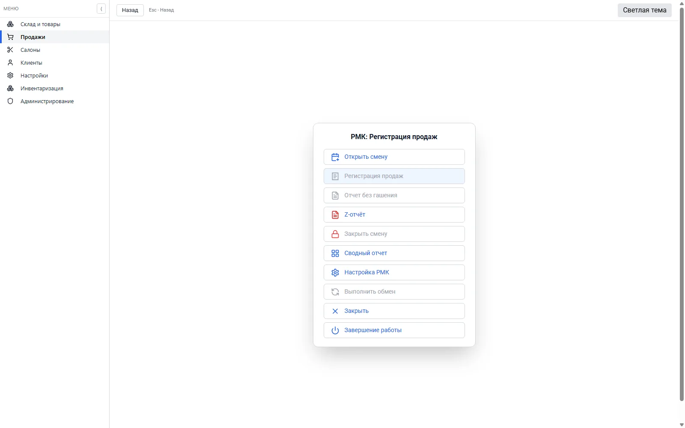Open Склад и товары menu section
This screenshot has height=428, width=685.
[55, 24]
